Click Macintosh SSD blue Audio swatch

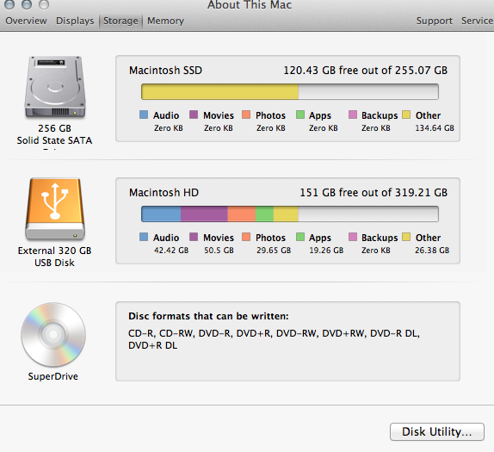click(x=144, y=115)
